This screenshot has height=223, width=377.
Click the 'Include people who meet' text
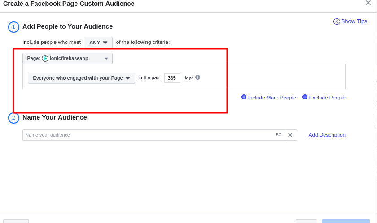(x=52, y=42)
